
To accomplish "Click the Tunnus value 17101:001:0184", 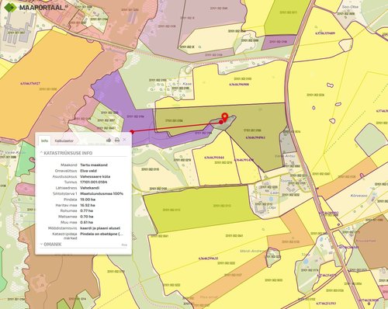I will pyautogui.click(x=94, y=182).
